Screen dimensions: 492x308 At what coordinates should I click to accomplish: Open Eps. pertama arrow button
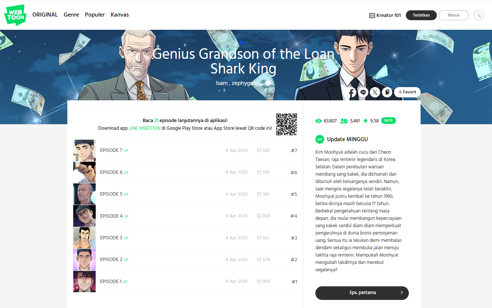pyautogui.click(x=362, y=293)
